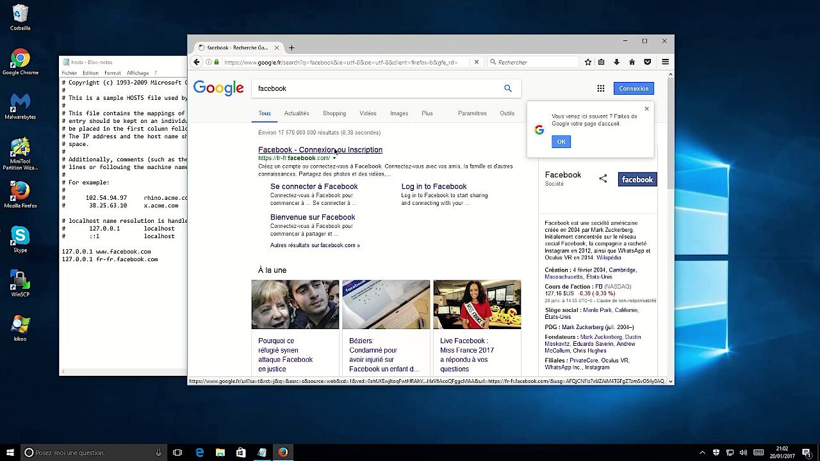Viewport: 820px width, 461px height.
Task: Click the Google search magnifier button
Action: point(508,88)
